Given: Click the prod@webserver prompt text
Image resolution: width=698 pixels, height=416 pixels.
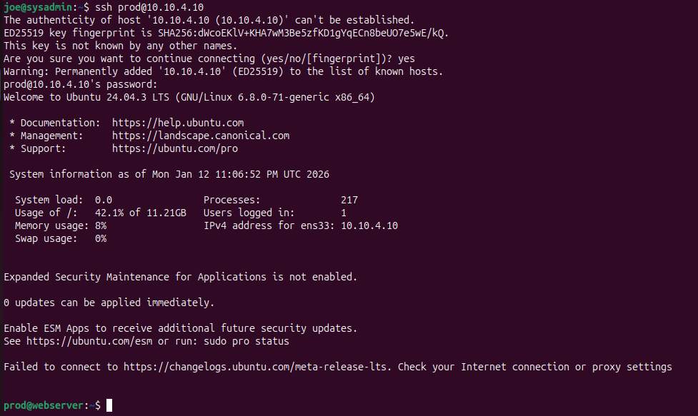Looking at the screenshot, I should click(44, 405).
